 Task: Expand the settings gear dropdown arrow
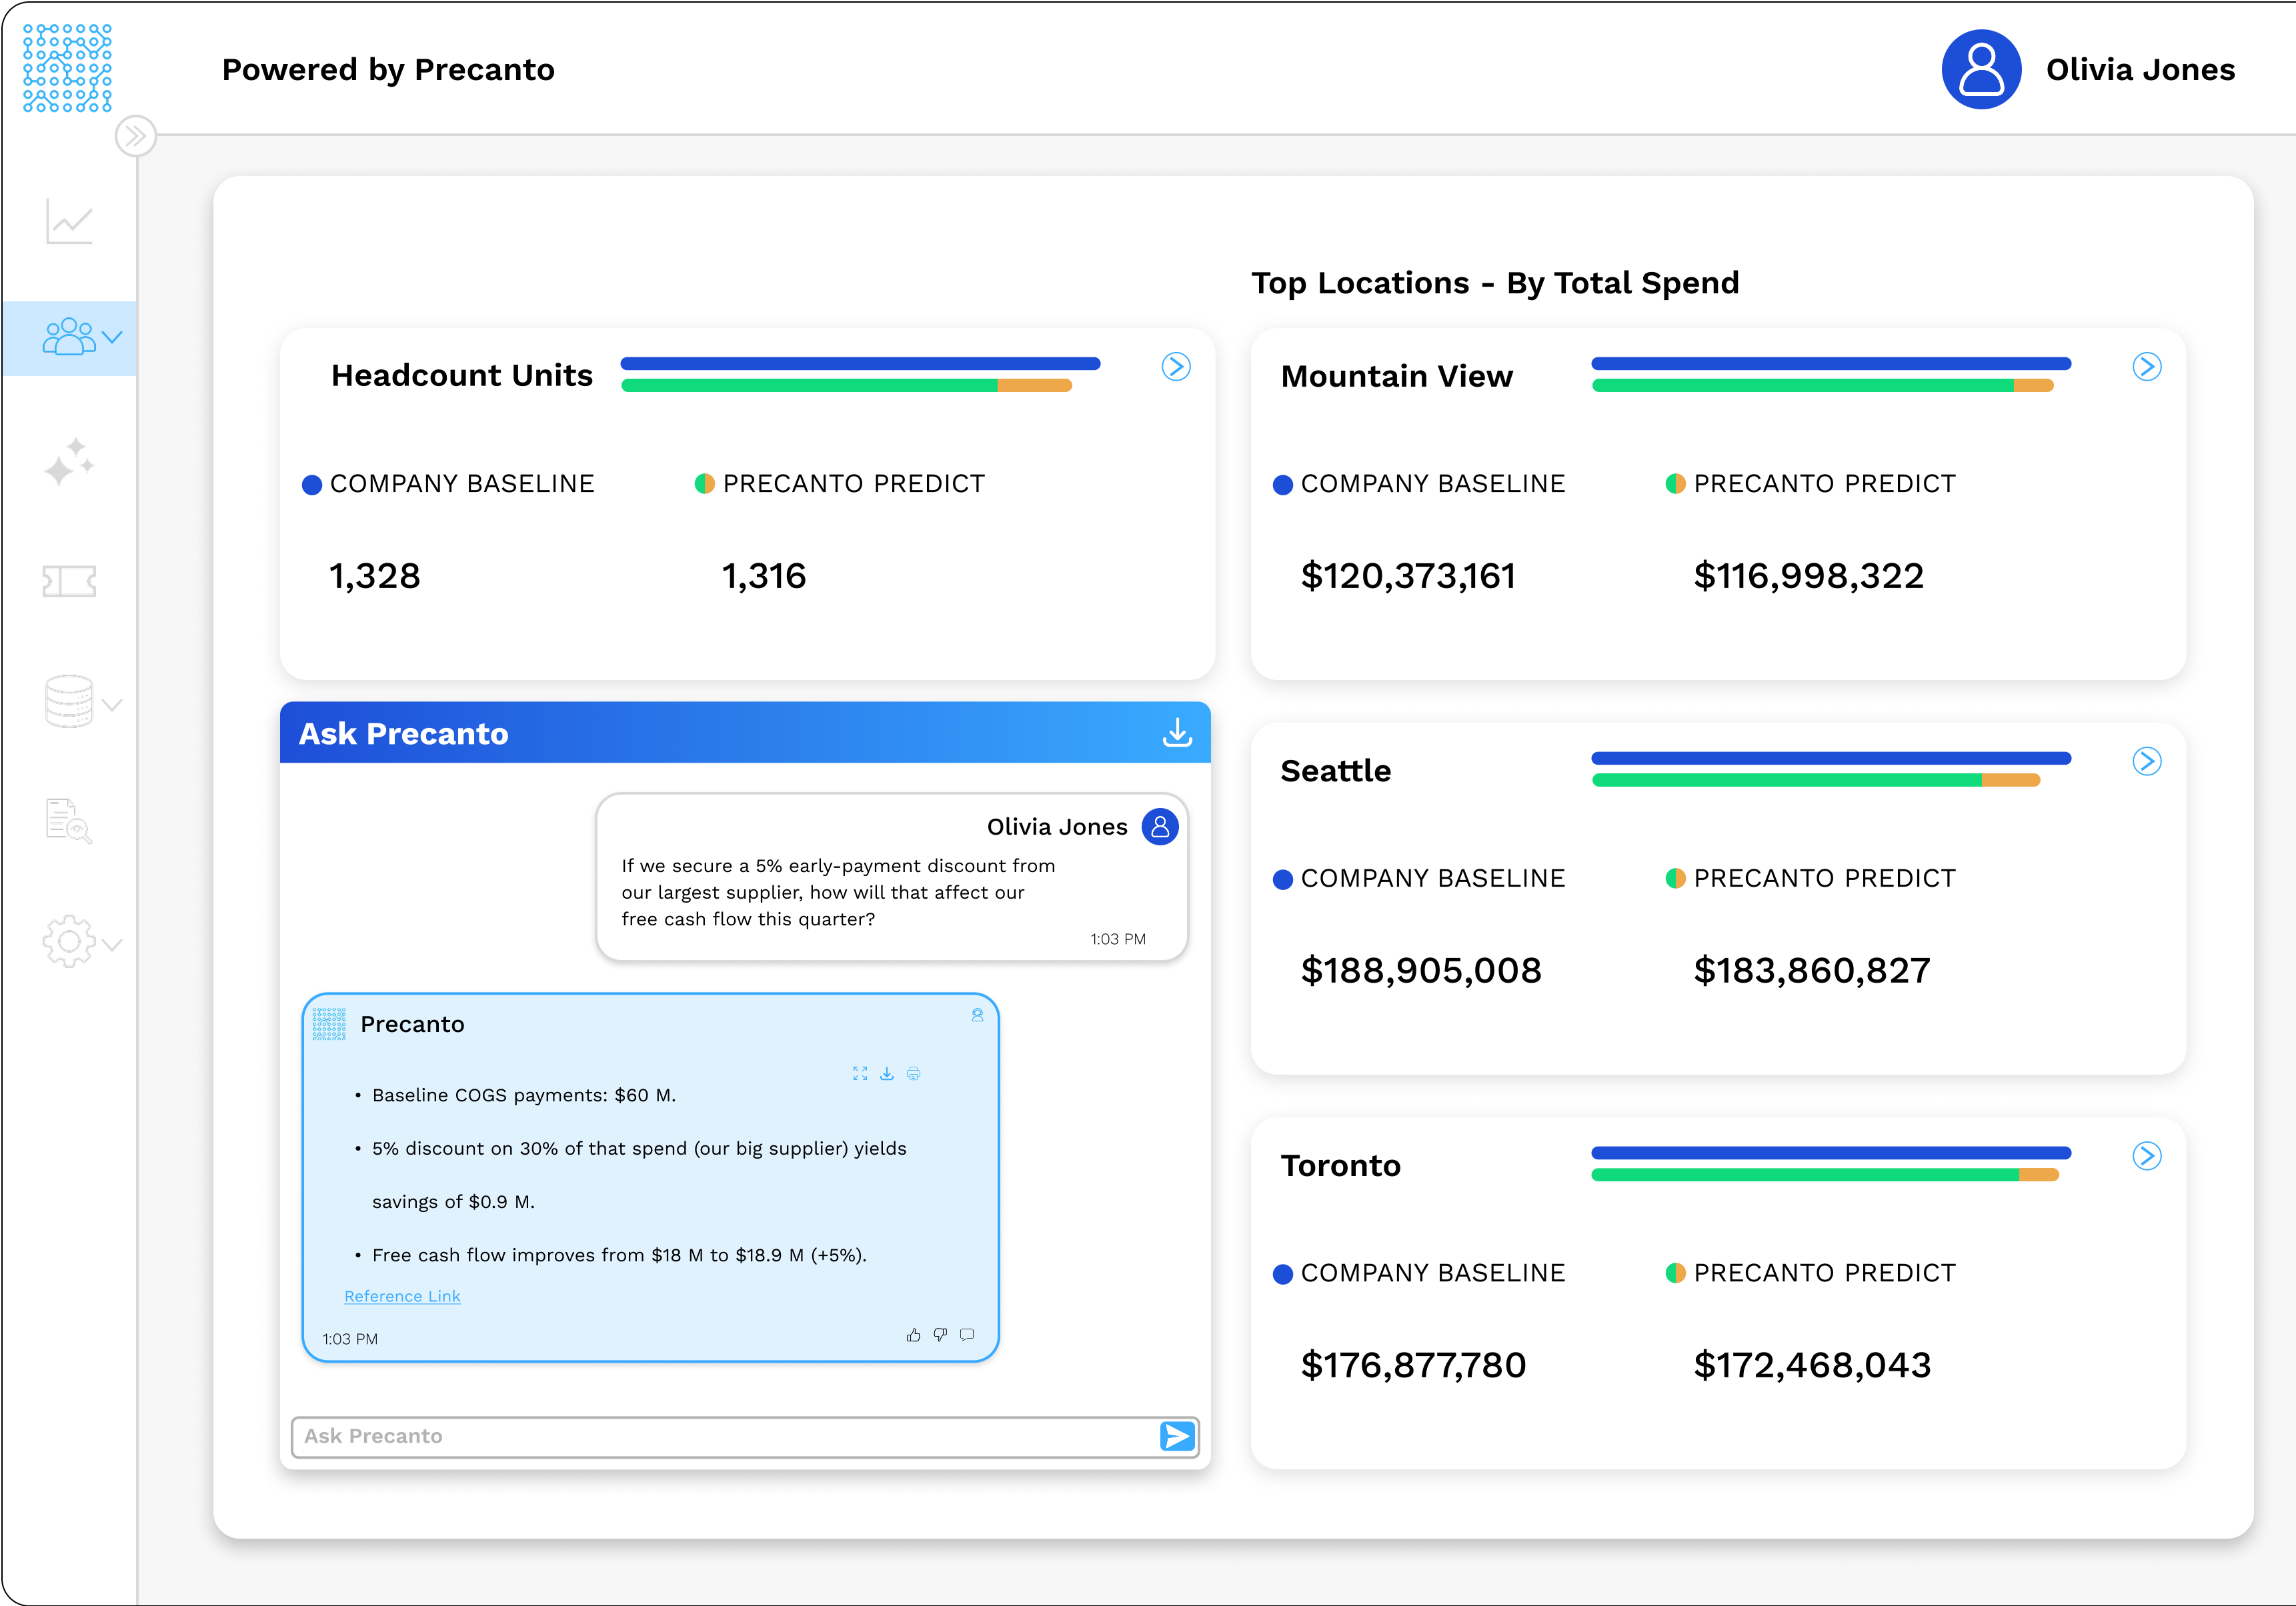pos(112,944)
